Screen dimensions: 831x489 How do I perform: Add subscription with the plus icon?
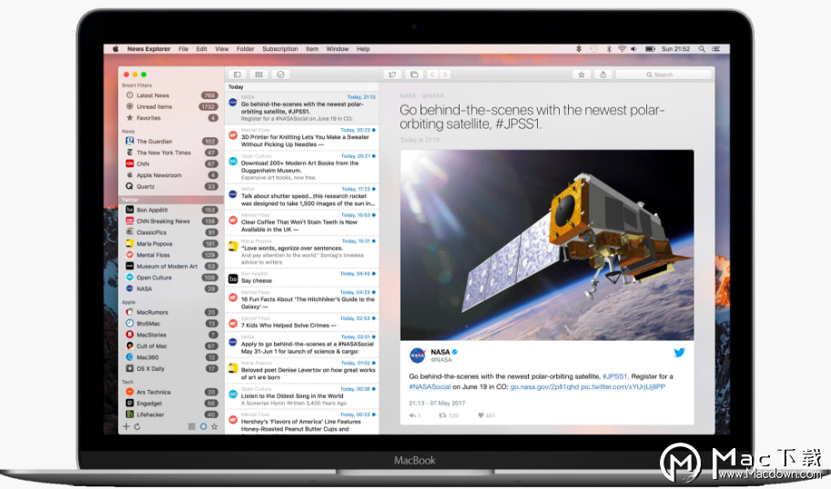pyautogui.click(x=127, y=426)
